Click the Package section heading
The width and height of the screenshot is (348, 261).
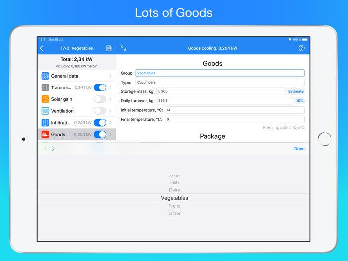[x=212, y=136]
